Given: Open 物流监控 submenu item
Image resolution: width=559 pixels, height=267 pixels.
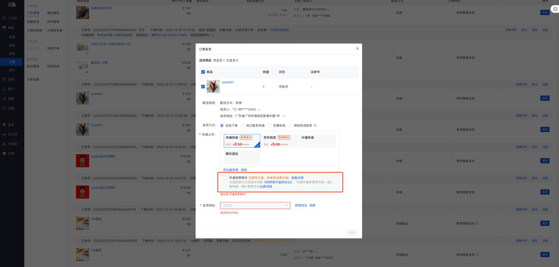Looking at the screenshot, I should coord(53,66).
